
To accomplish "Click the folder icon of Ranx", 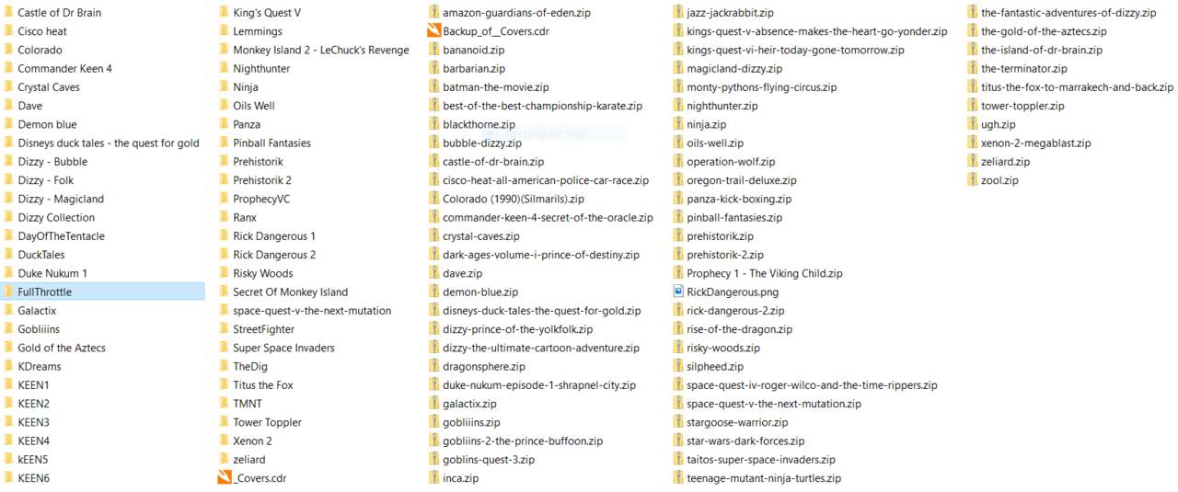I will [224, 217].
